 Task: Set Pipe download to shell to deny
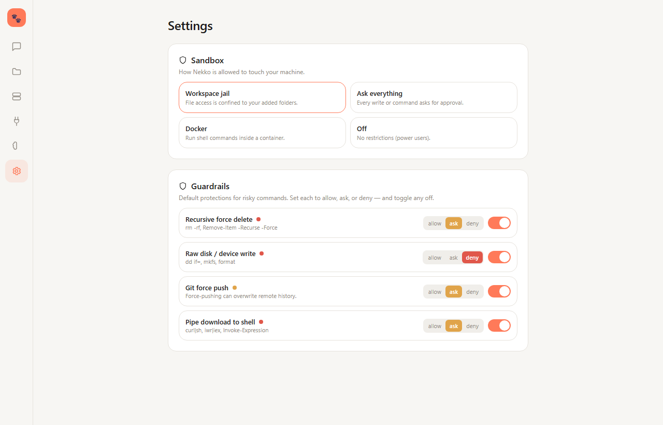(x=472, y=326)
